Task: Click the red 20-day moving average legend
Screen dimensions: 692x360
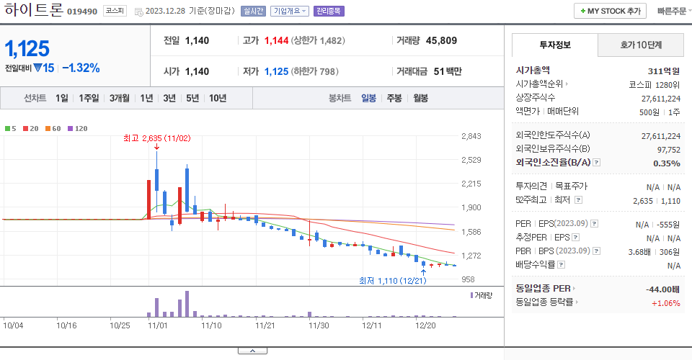Action: coord(31,129)
